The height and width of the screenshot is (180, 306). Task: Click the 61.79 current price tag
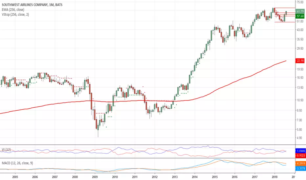coord(300,11)
